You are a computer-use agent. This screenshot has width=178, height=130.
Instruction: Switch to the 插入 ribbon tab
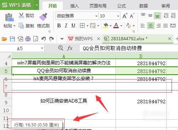[x=74, y=6]
